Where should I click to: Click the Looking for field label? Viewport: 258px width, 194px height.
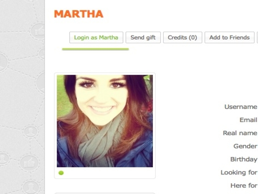(x=239, y=173)
